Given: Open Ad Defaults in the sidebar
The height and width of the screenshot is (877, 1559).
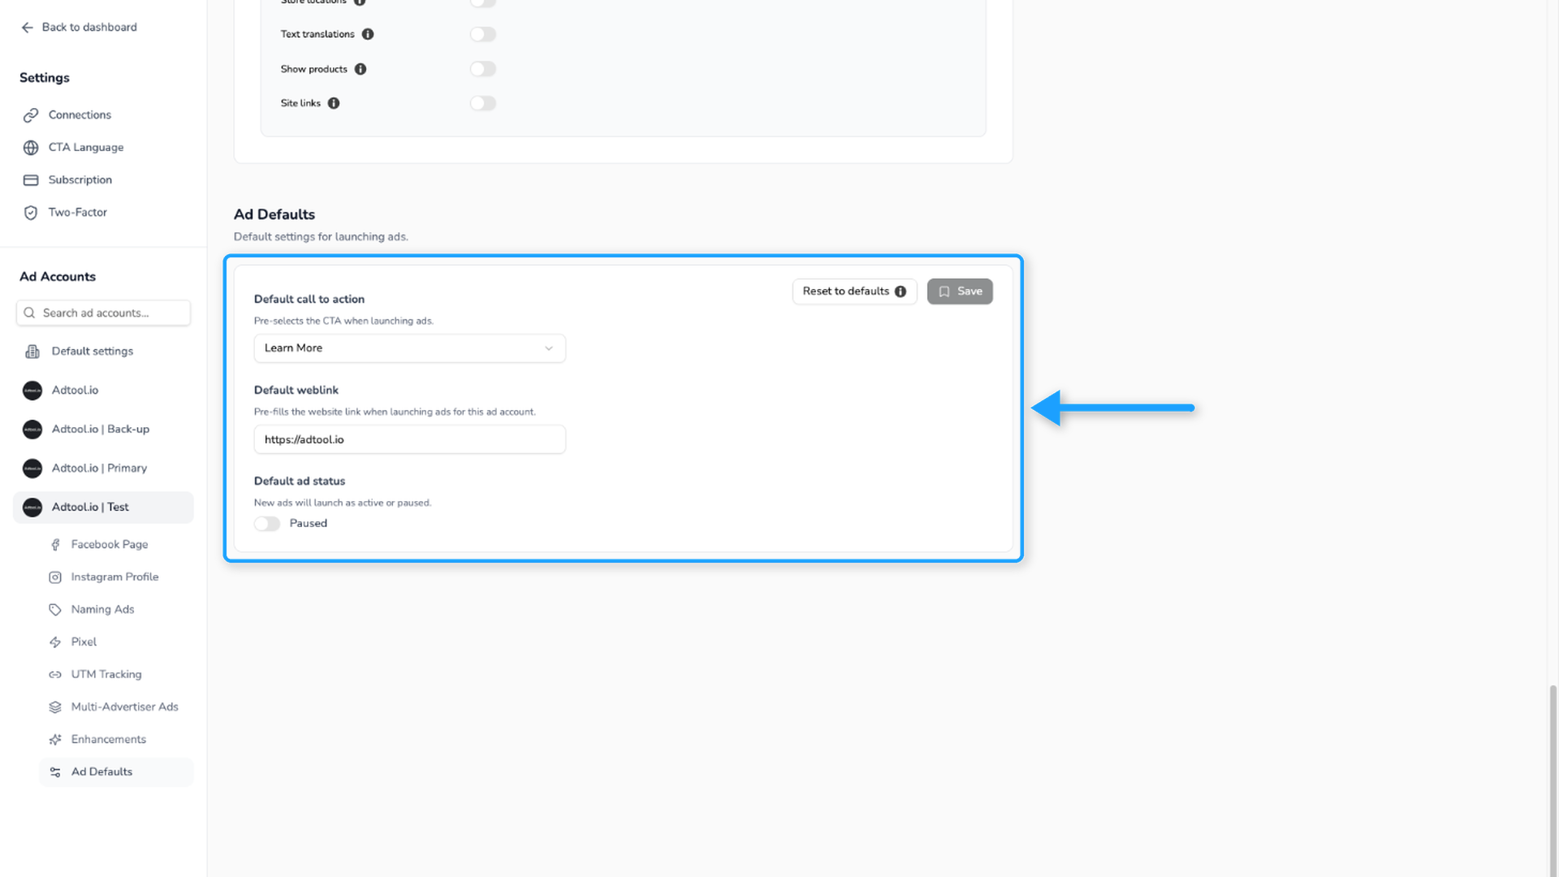Looking at the screenshot, I should 116,772.
